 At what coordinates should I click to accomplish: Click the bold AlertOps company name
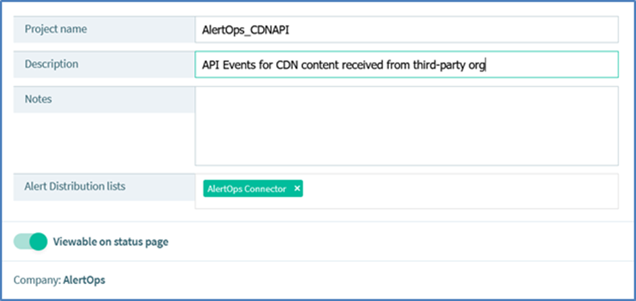tap(84, 279)
